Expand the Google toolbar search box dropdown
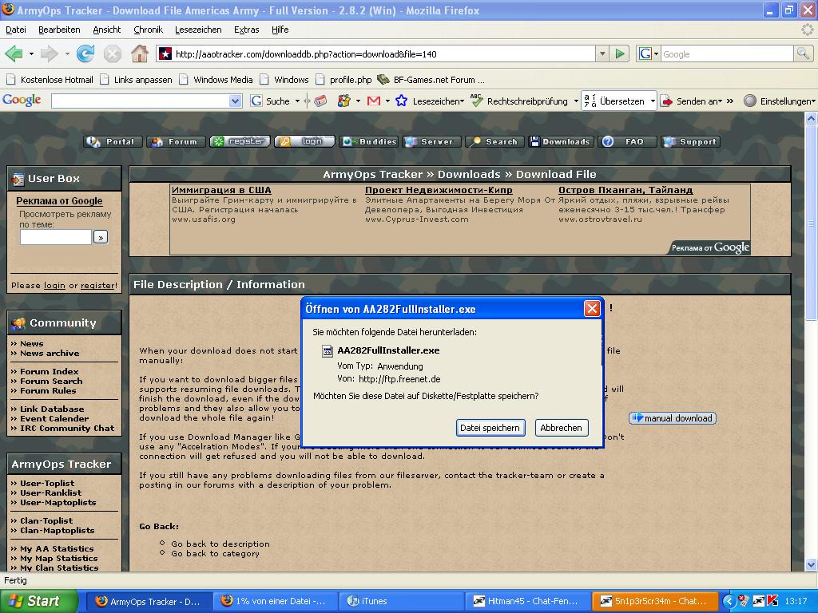Screen dimensions: 818x613 point(236,101)
